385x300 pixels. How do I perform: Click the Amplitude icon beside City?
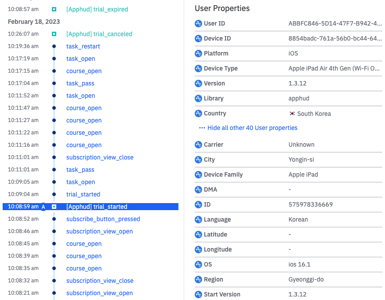tap(198, 159)
